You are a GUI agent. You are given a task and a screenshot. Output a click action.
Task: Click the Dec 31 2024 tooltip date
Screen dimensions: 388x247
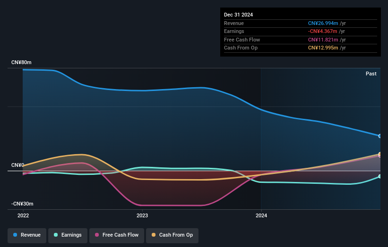click(x=238, y=15)
